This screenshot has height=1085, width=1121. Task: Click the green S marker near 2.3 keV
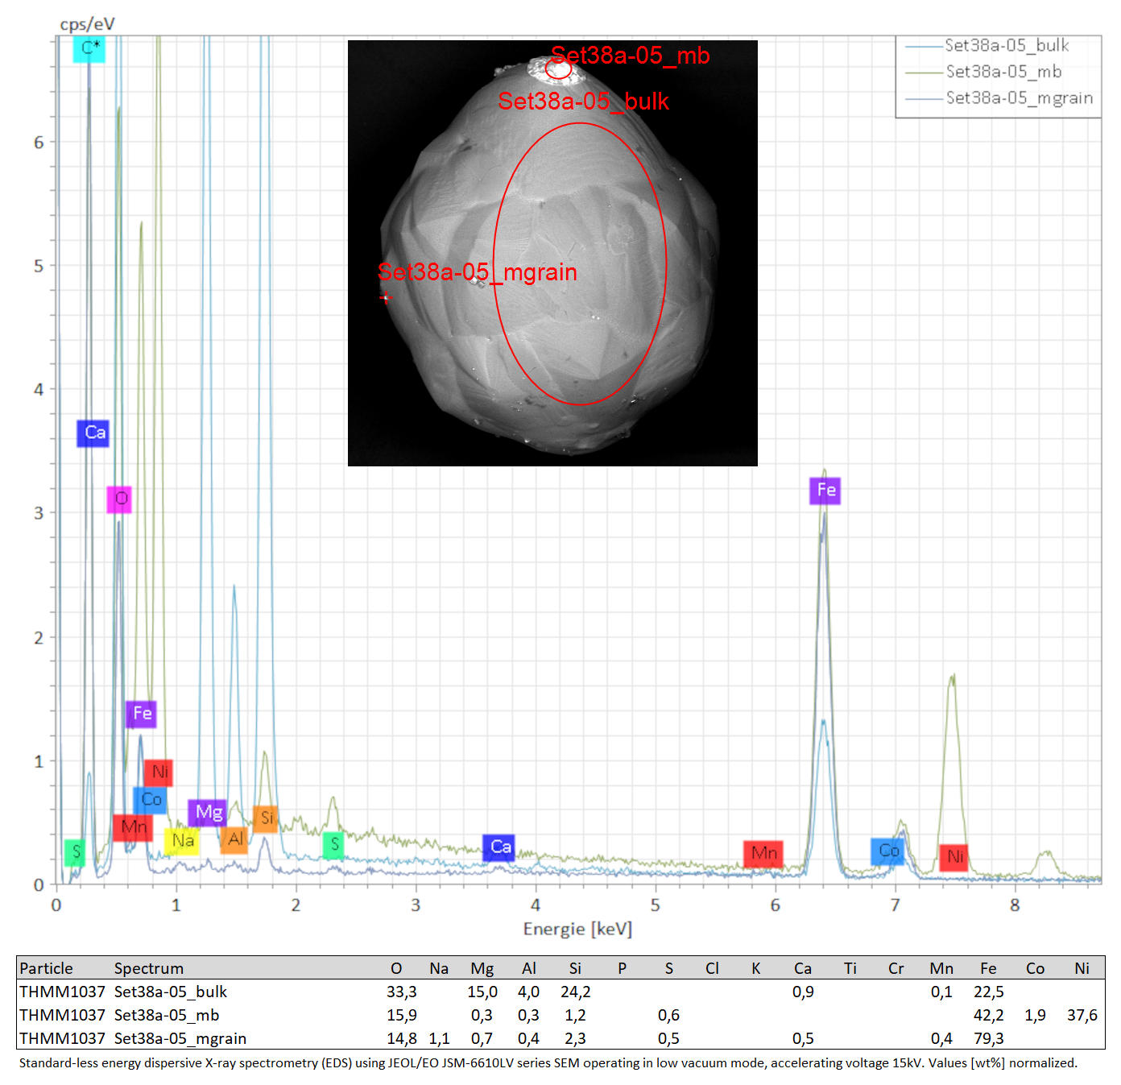click(333, 845)
